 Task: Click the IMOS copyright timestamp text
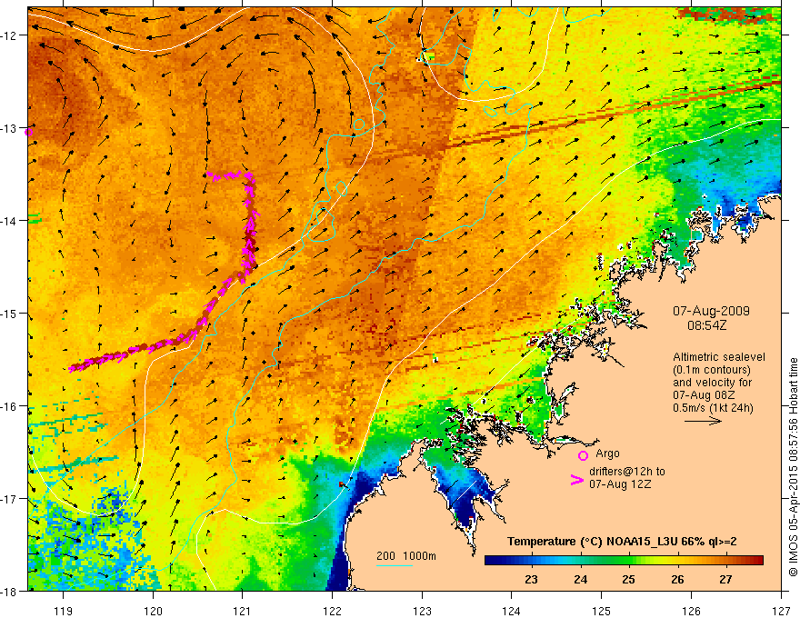click(794, 467)
